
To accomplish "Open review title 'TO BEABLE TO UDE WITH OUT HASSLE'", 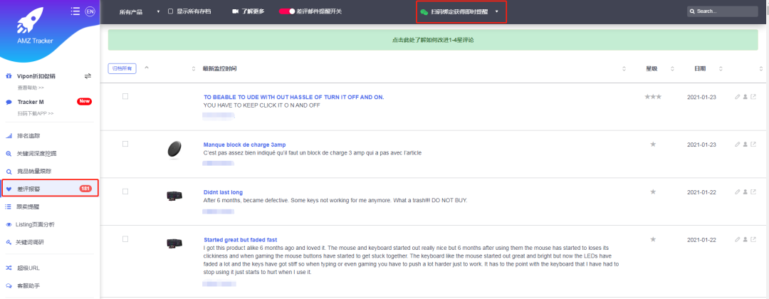I will point(294,97).
